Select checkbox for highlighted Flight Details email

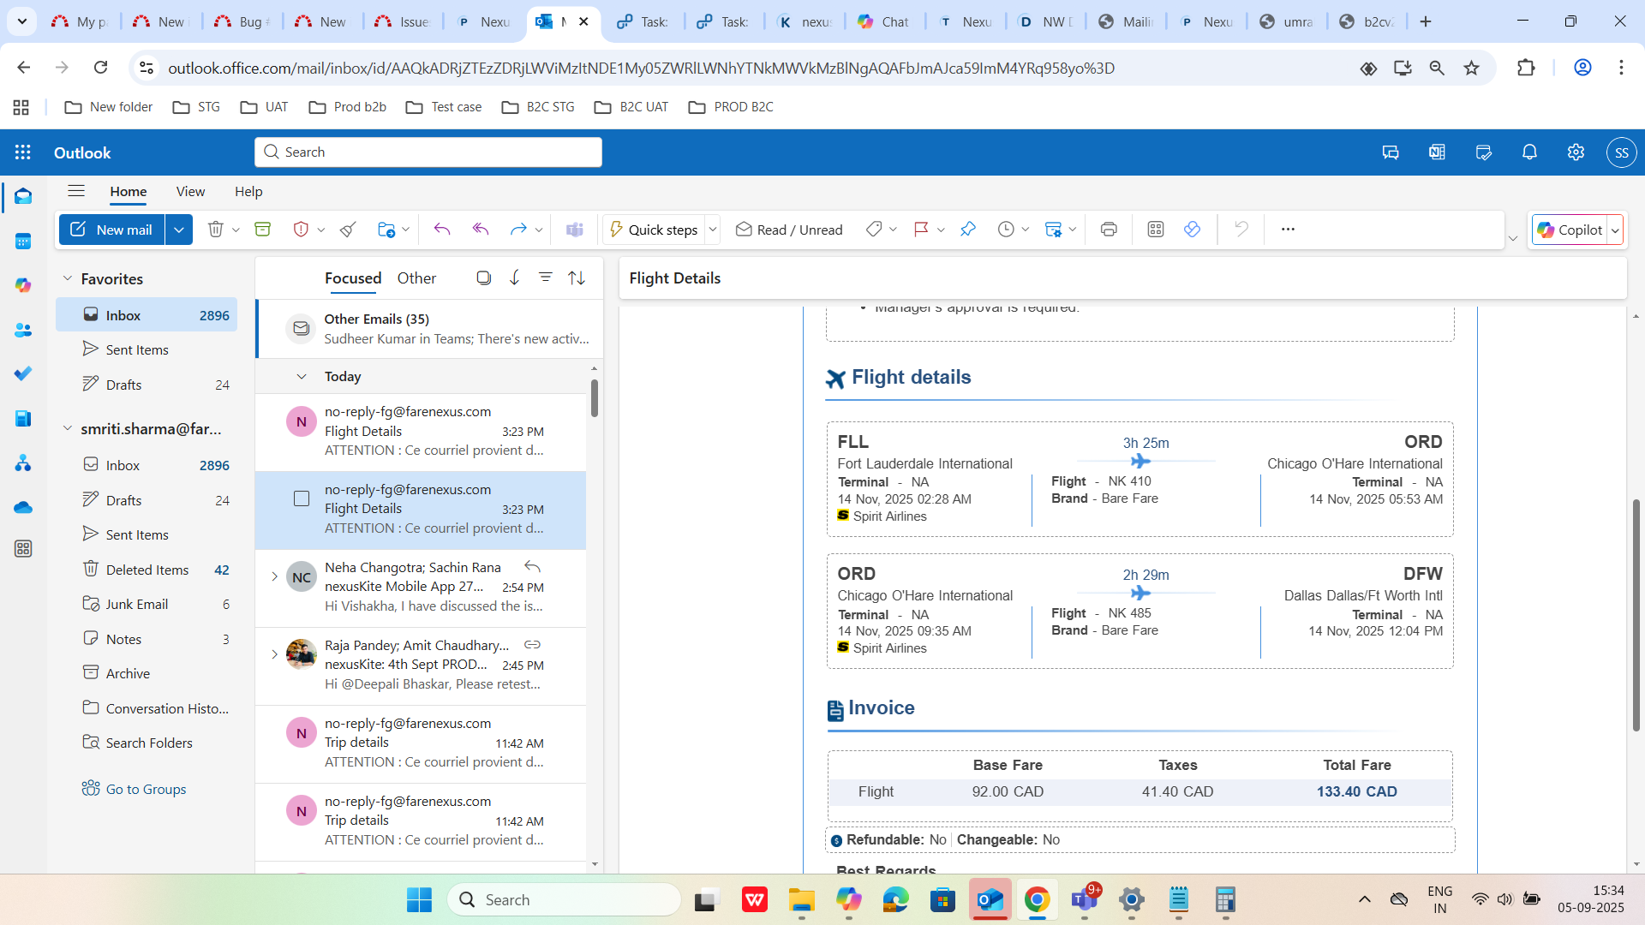[302, 498]
